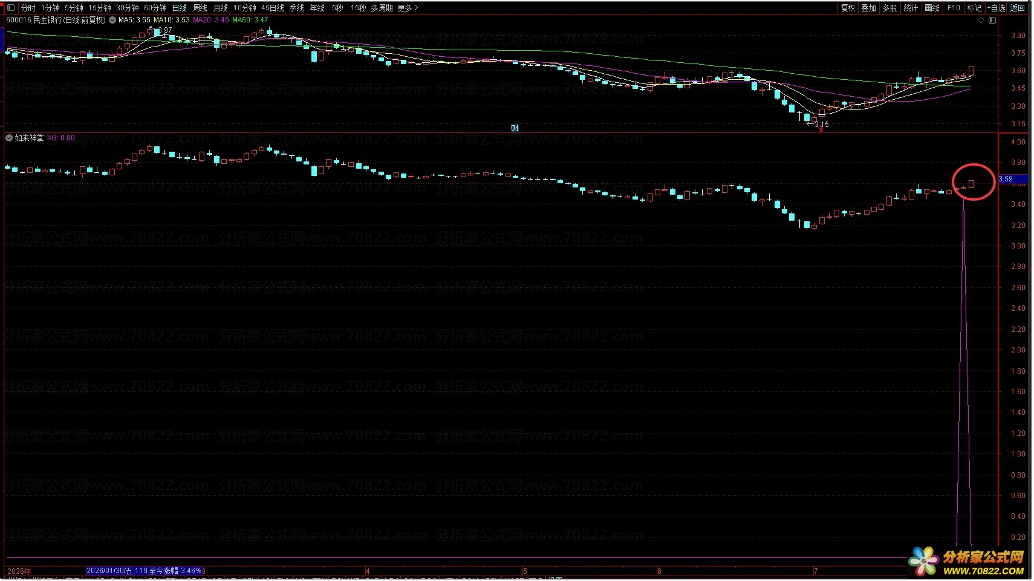Switch to 分时 intraday view

point(28,8)
